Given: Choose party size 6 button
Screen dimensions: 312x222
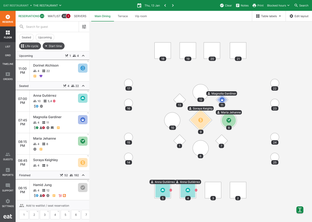Looking at the screenshot, I should pyautogui.click(x=76, y=215).
